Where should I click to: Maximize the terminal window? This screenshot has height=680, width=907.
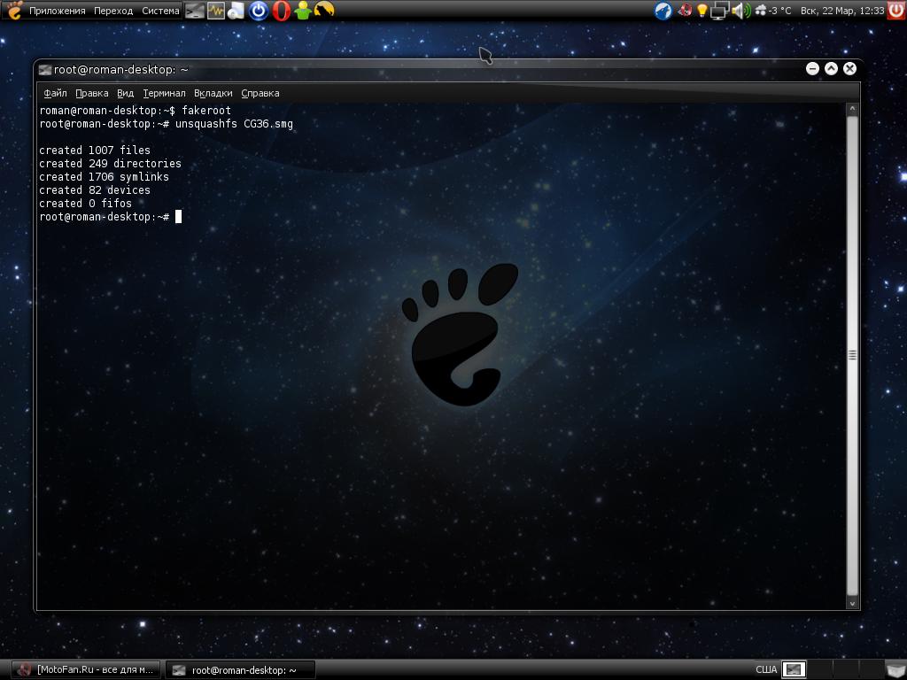point(831,69)
